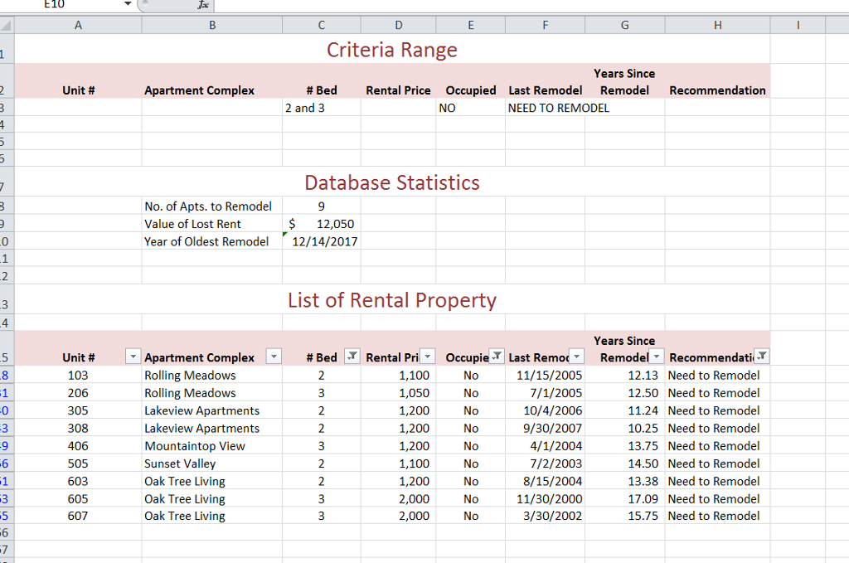
Task: Open the Unit # filter dropdown
Action: click(x=133, y=357)
